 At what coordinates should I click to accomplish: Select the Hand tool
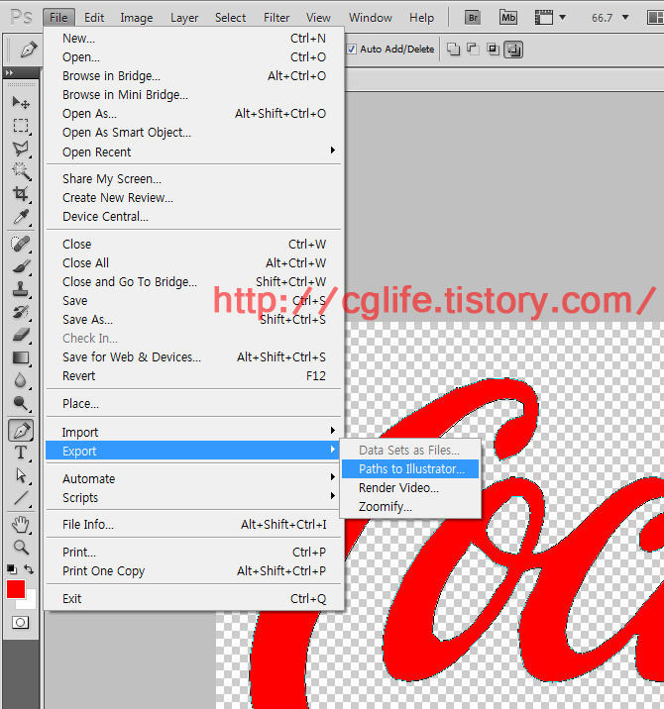21,525
